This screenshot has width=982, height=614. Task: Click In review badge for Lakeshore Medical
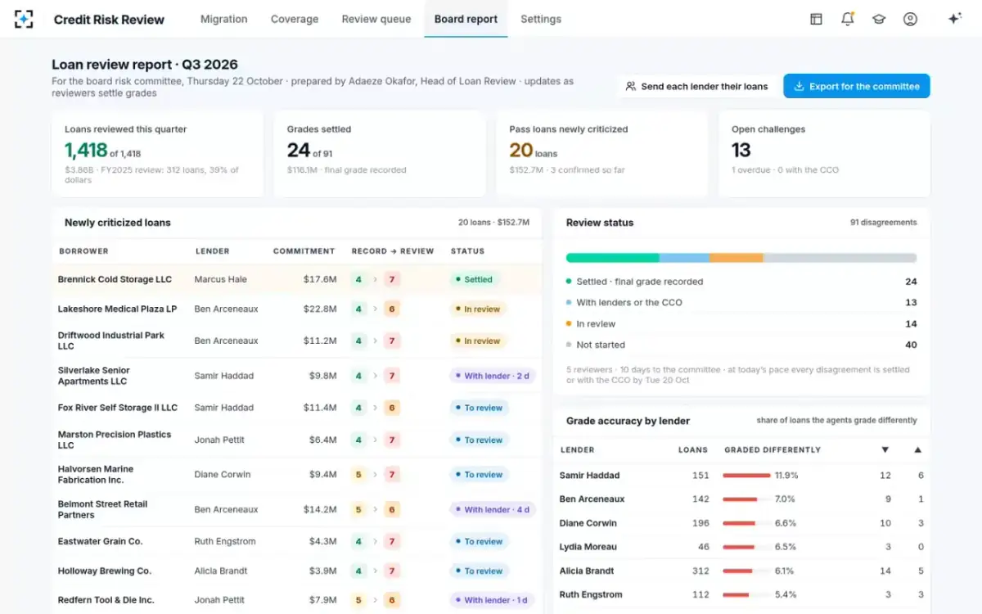477,309
